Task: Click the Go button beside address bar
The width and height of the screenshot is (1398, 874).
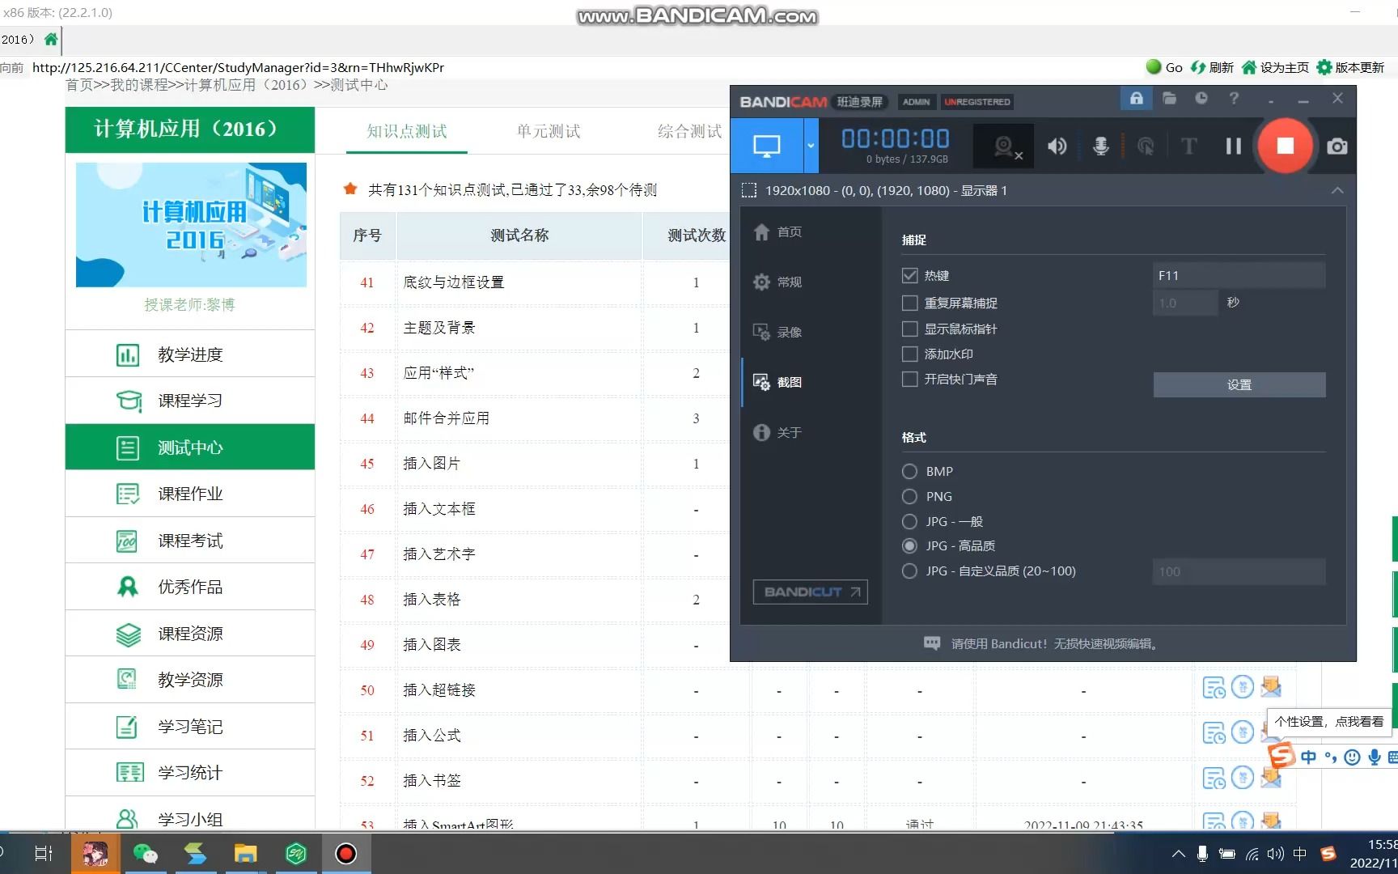Action: pyautogui.click(x=1164, y=67)
